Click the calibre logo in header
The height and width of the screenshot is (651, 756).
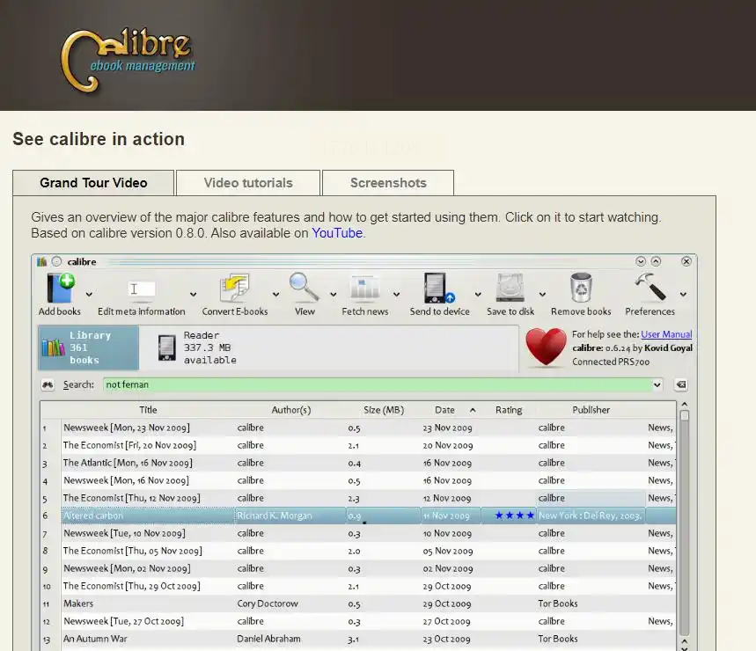[128, 60]
